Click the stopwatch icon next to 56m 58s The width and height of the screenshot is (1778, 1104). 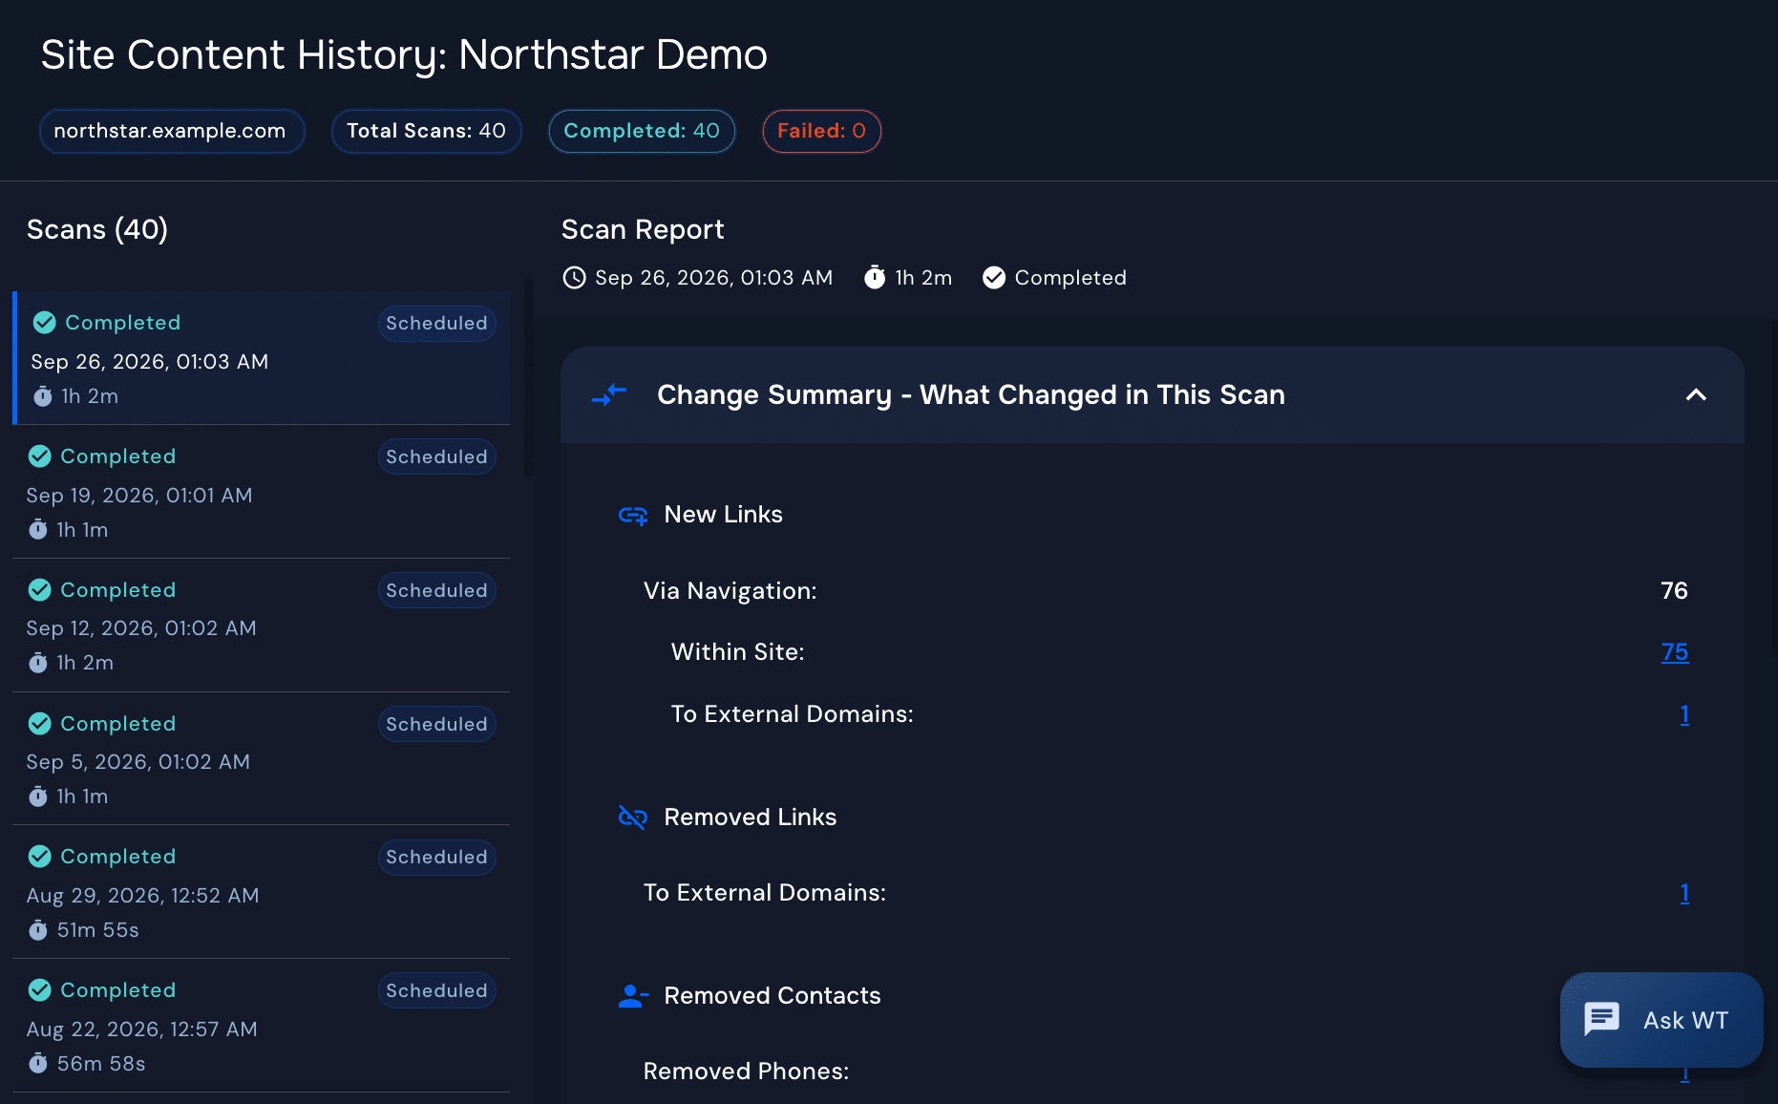(x=38, y=1063)
